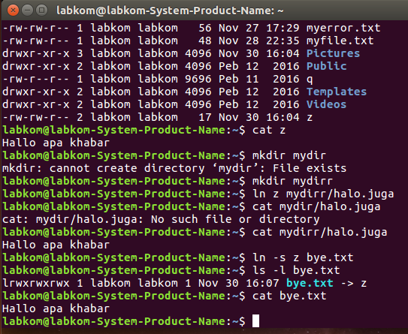Click the 'cat z' command text
This screenshot has height=334, width=408.
pyautogui.click(x=269, y=130)
